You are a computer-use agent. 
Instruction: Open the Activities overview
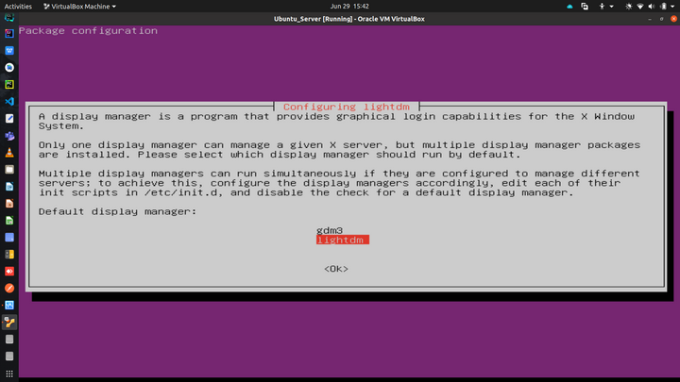18,6
